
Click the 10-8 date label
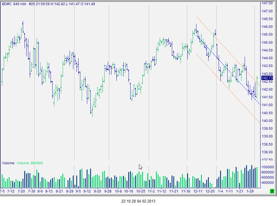point(118,191)
